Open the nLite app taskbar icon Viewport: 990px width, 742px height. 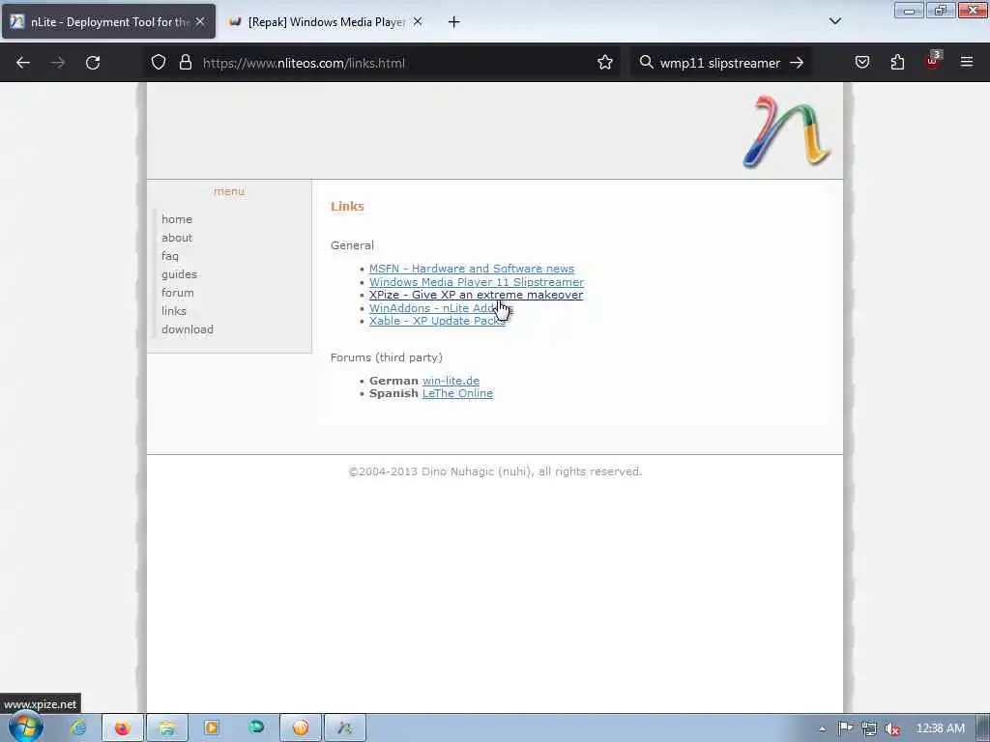tap(345, 728)
